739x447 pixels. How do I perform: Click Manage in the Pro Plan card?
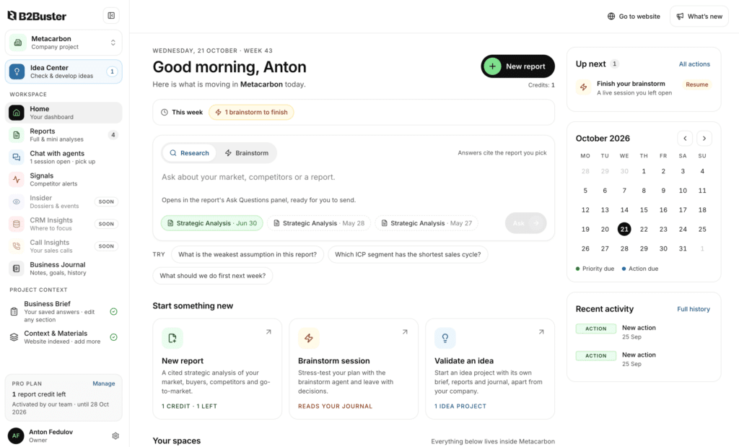tap(104, 383)
